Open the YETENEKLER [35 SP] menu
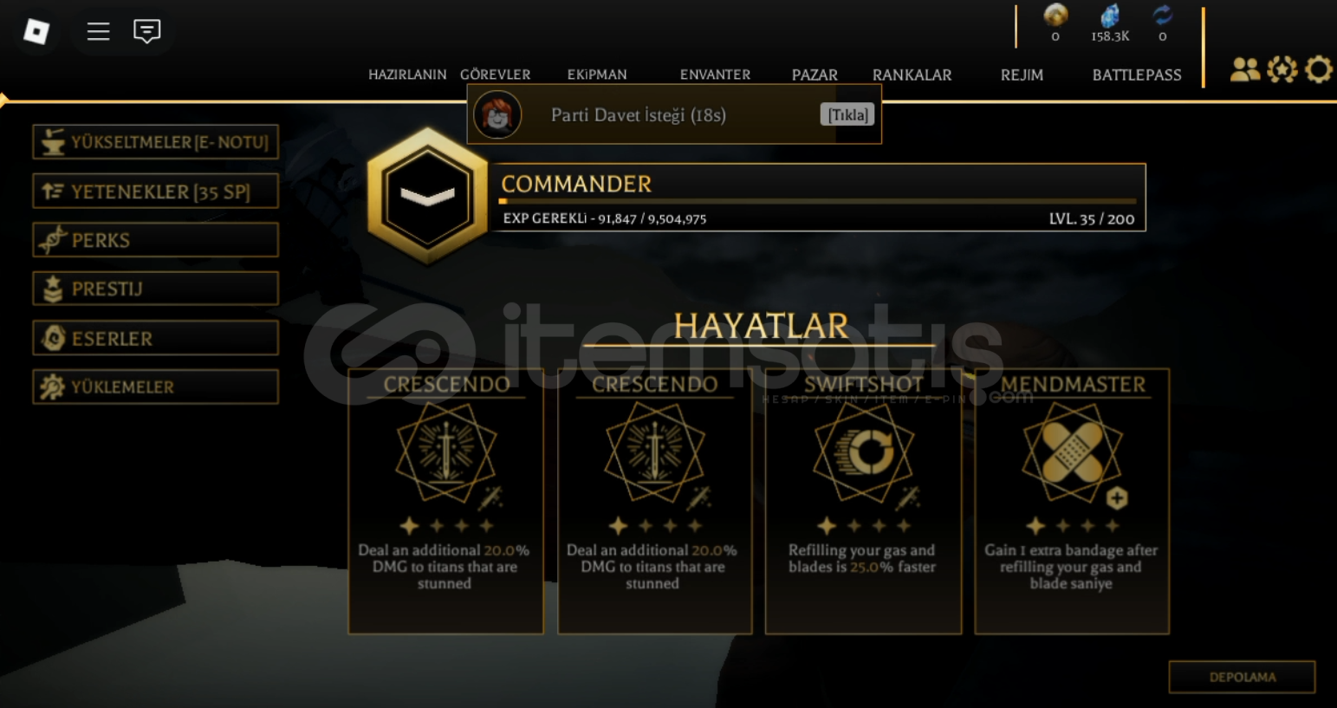This screenshot has width=1337, height=708. pyautogui.click(x=156, y=192)
